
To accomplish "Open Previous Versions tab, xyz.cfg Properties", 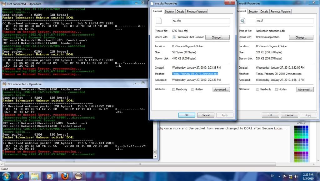I will pos(197,12).
